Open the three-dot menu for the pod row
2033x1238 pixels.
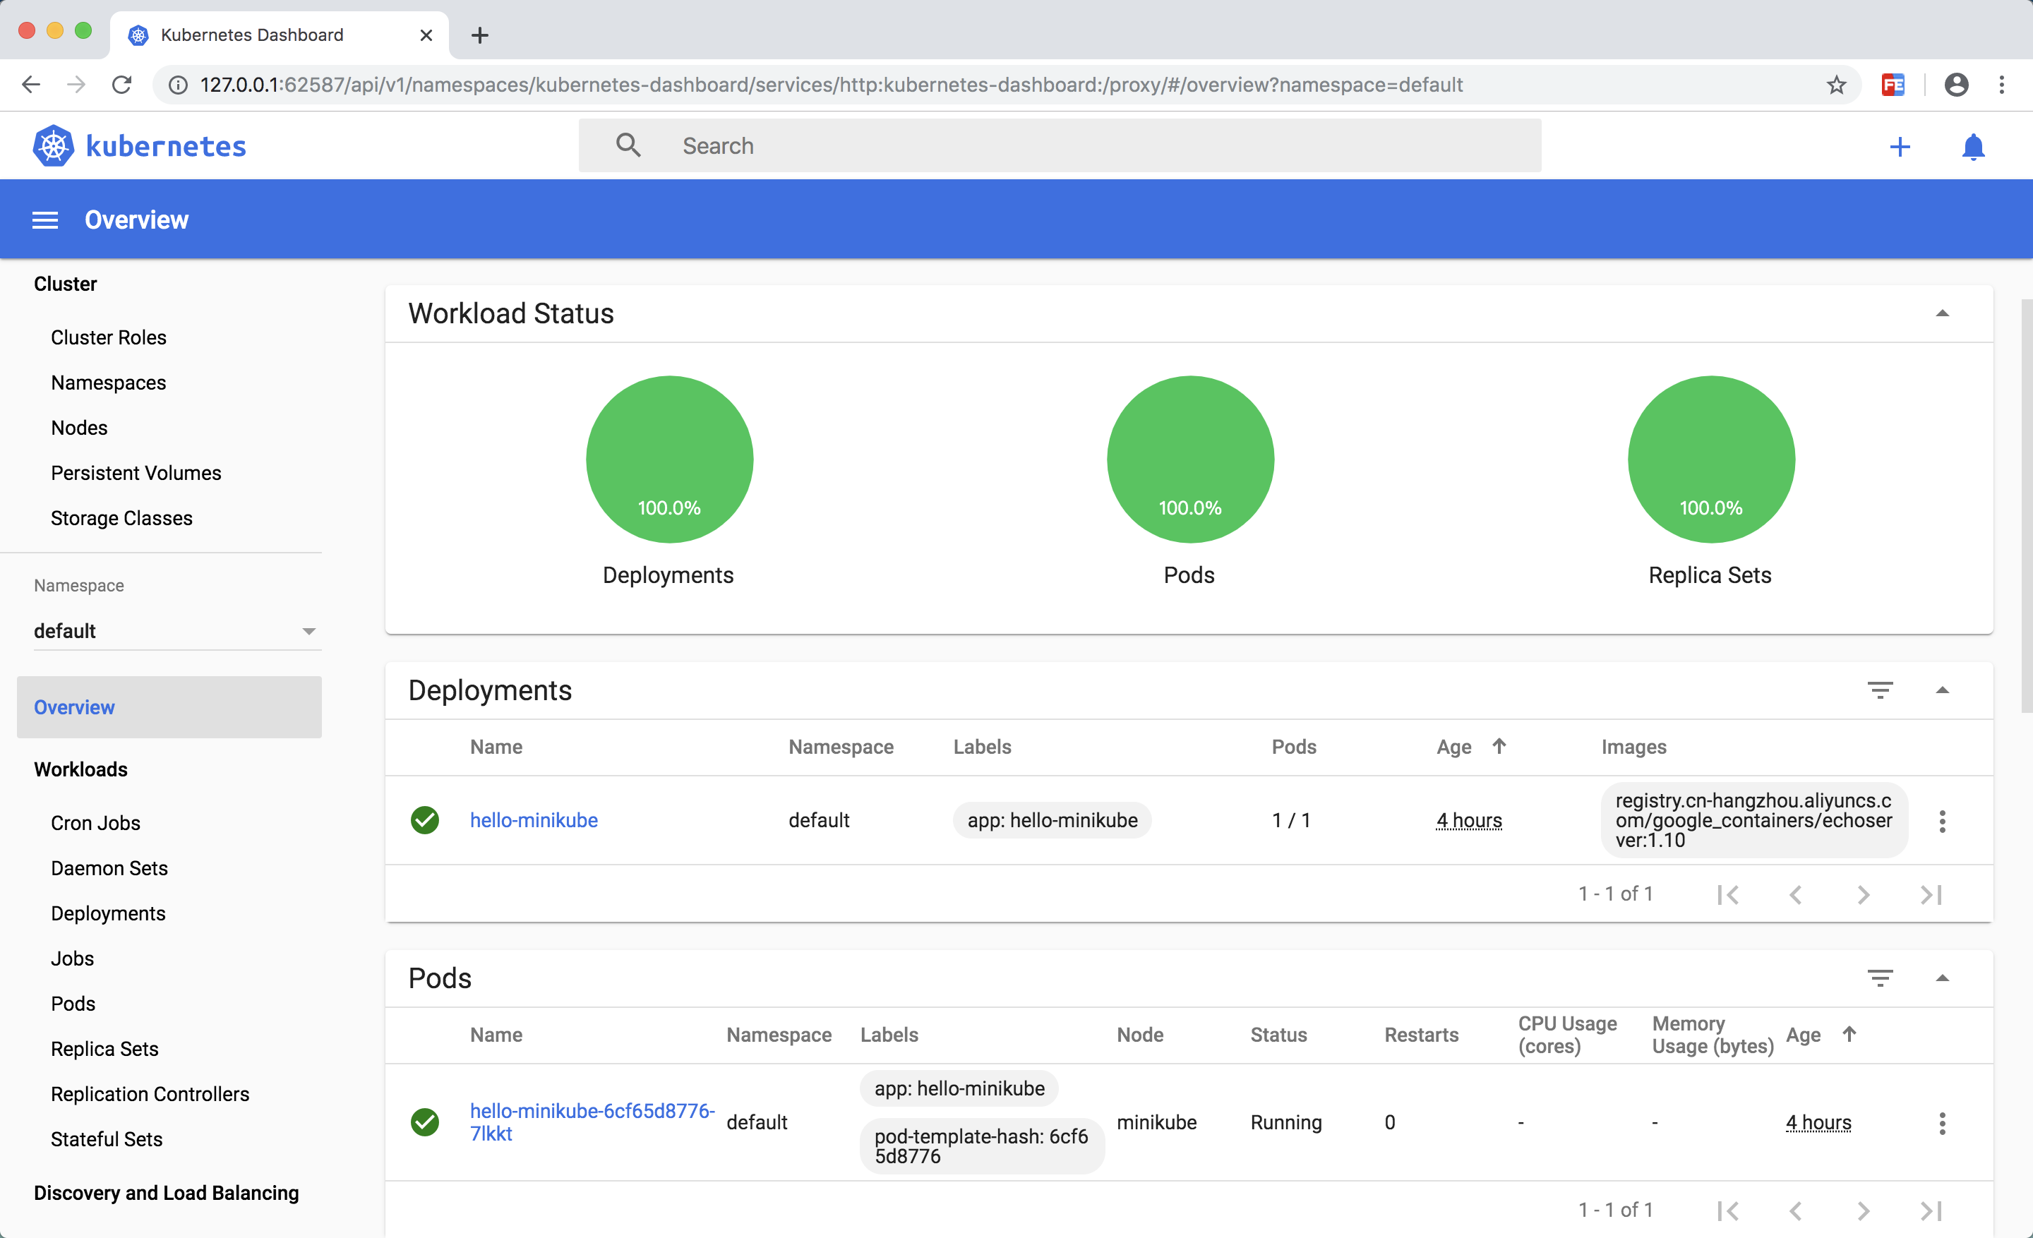click(x=1942, y=1122)
